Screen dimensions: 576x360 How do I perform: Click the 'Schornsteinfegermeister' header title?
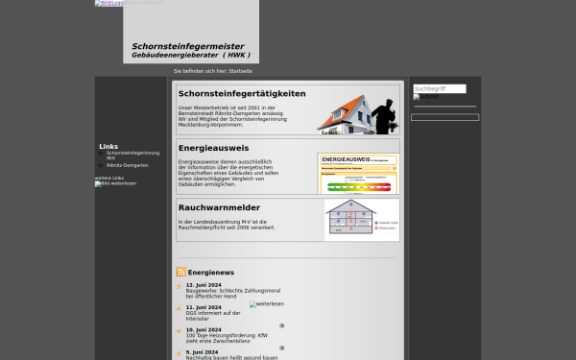click(188, 46)
